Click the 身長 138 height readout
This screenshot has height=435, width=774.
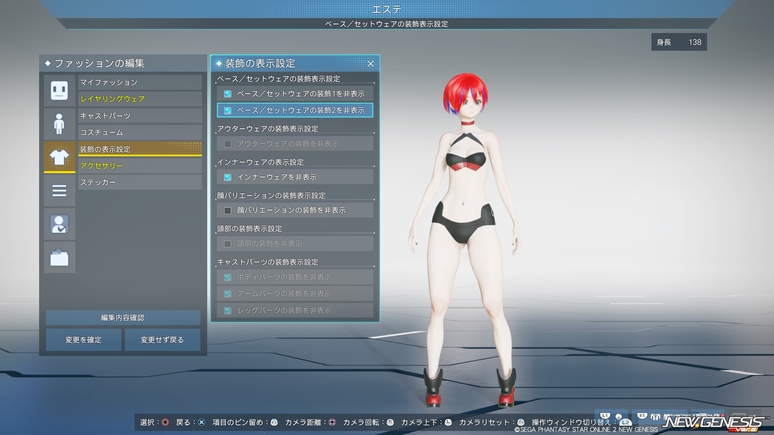[679, 43]
